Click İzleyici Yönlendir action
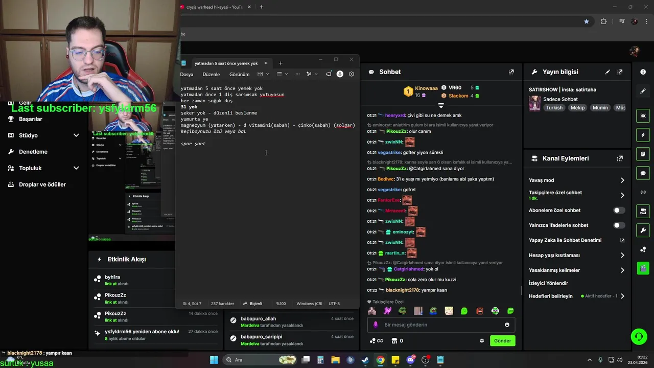 548,283
